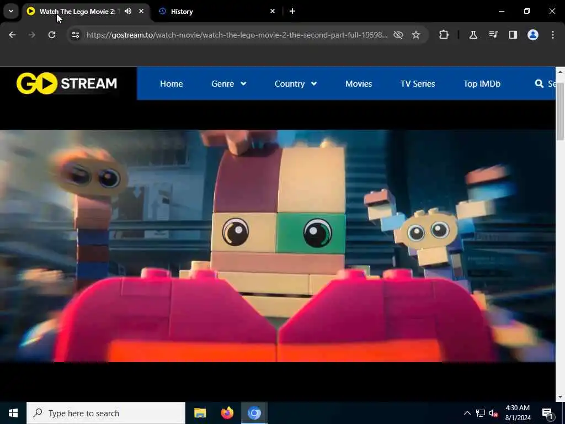Open File Explorer from the taskbar
Viewport: 565px width, 424px height.
pos(200,413)
